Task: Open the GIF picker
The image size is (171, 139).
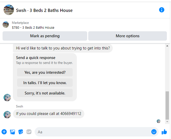Action: [x=29, y=132]
